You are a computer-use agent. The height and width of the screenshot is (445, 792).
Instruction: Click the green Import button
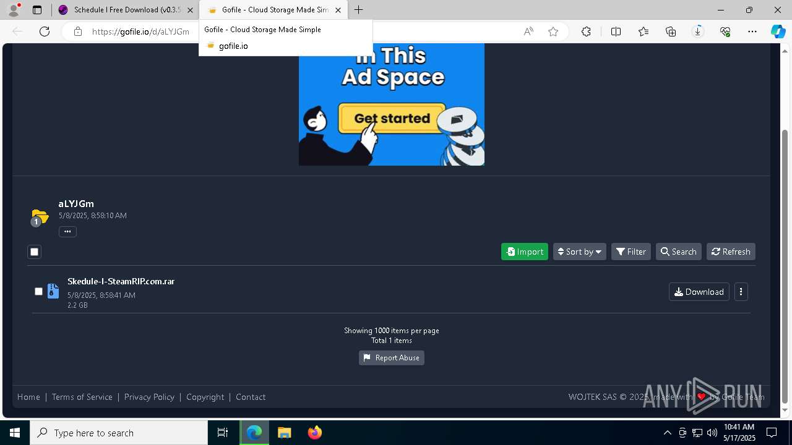525,252
